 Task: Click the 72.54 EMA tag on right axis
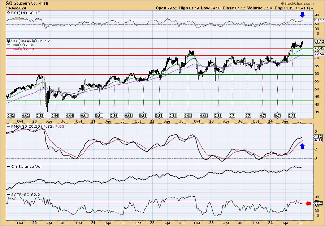point(319,54)
